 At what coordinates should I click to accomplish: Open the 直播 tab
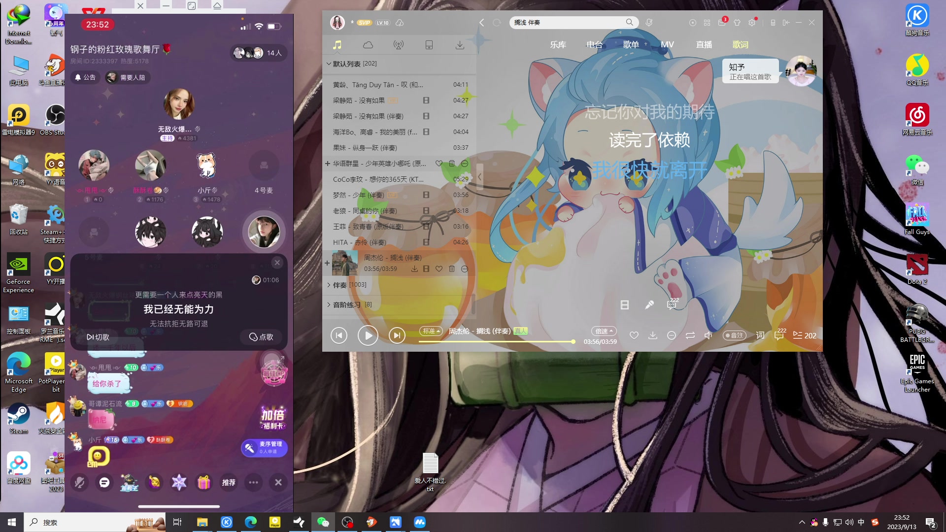coord(704,45)
